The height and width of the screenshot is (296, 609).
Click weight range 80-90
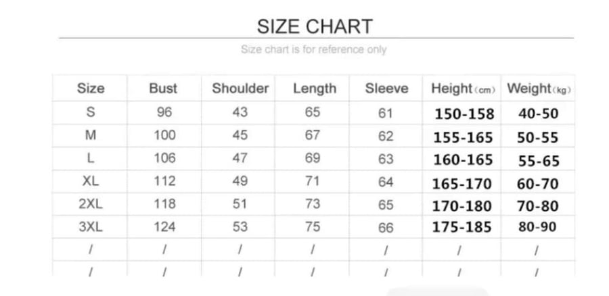(537, 227)
